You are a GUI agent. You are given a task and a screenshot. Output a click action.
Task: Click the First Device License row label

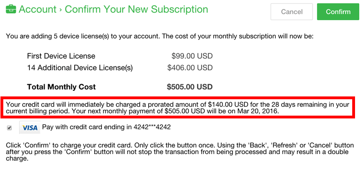pos(61,56)
